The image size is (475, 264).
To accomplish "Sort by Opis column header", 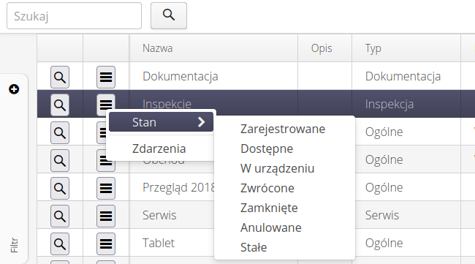I will pyautogui.click(x=324, y=48).
